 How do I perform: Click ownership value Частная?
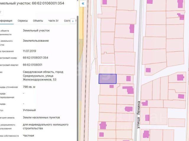(x=28, y=136)
